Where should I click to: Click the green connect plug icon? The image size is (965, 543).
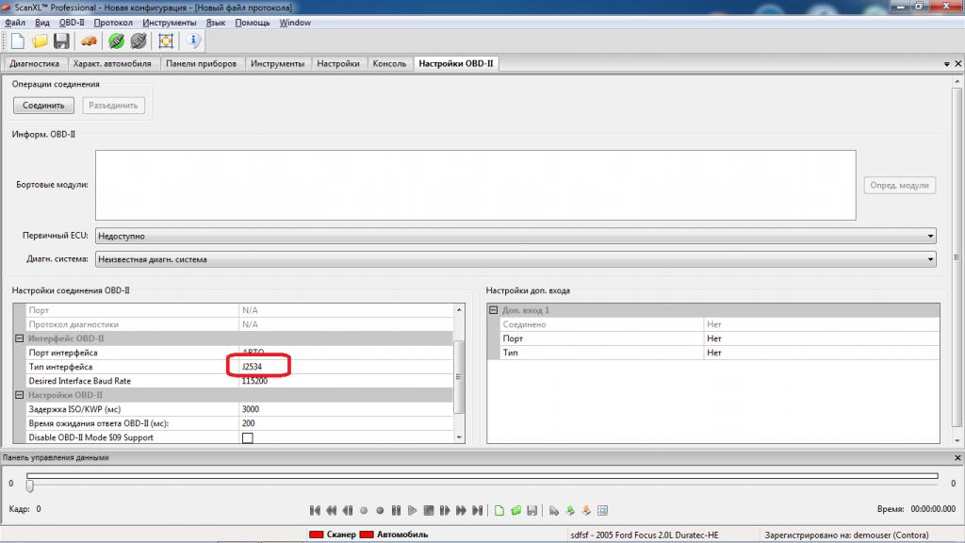point(116,41)
